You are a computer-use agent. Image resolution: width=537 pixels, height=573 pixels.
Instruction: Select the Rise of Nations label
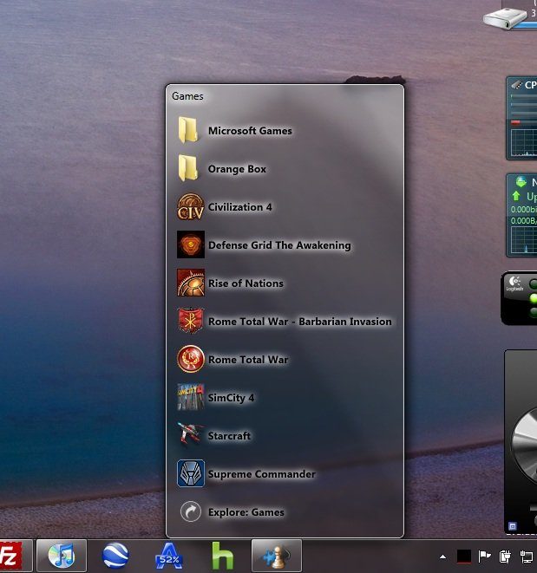[246, 283]
